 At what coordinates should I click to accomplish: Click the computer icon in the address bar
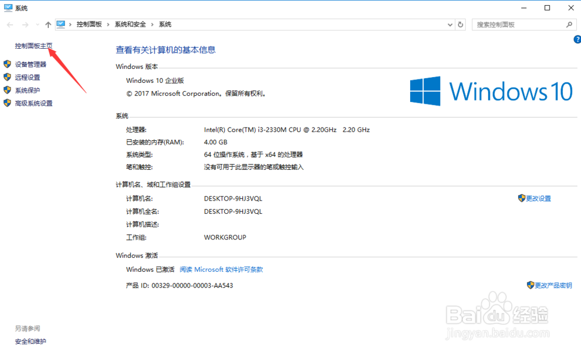60,24
